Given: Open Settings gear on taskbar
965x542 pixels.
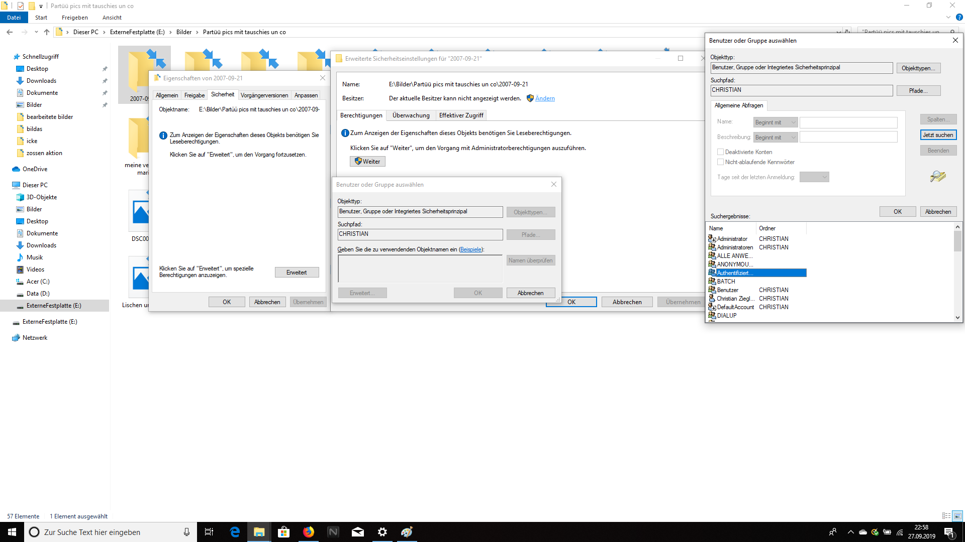Looking at the screenshot, I should (x=382, y=532).
